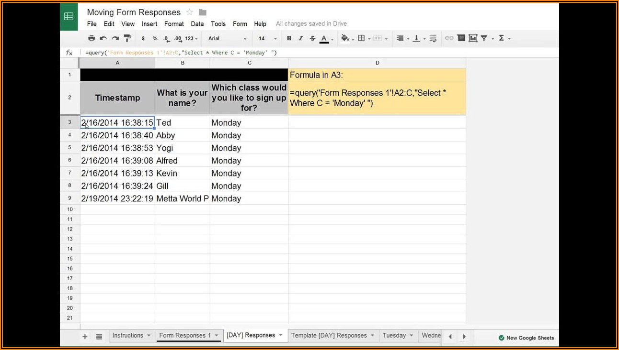
Task: Open the fill color picker
Action: 345,38
